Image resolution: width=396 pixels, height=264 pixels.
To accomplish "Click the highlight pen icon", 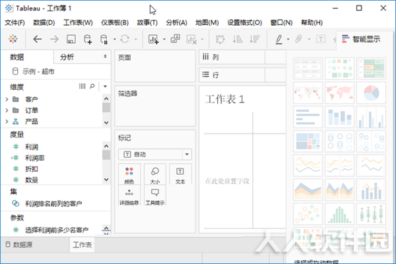I will (279, 39).
